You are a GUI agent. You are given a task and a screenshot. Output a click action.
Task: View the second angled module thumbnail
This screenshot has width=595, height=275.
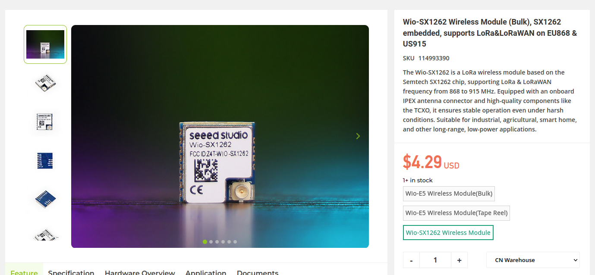click(x=45, y=83)
